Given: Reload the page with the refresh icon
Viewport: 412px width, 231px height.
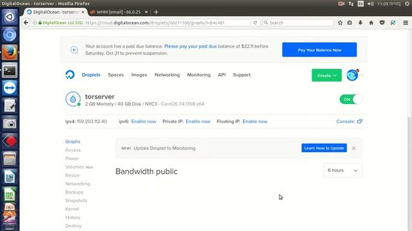Looking at the screenshot, I should 255,23.
